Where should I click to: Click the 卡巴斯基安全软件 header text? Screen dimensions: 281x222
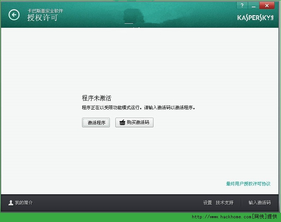(x=45, y=11)
